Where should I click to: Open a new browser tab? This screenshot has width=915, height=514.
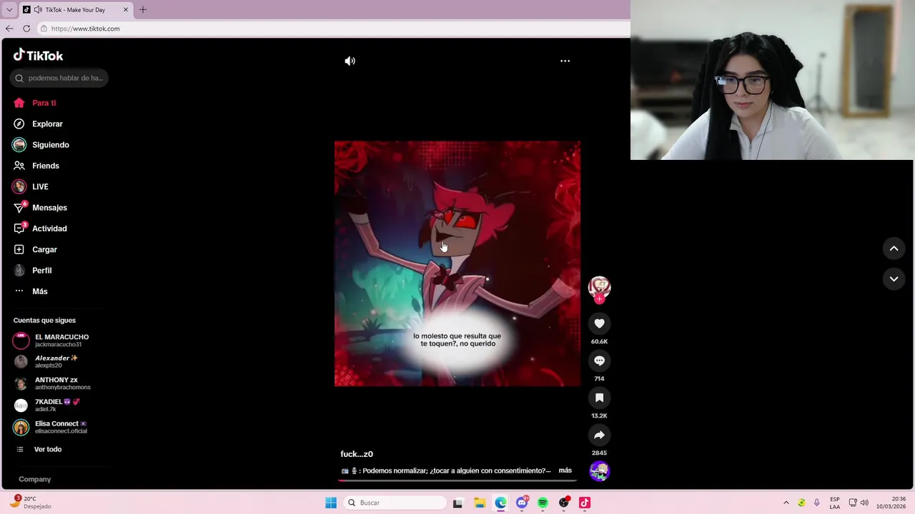tap(143, 10)
